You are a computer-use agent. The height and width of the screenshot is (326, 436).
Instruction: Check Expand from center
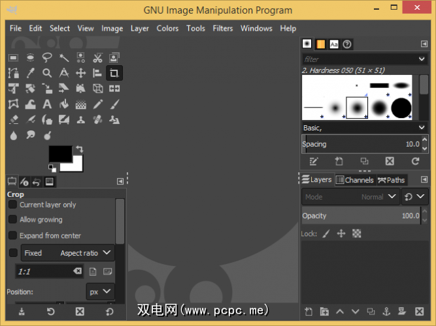(x=12, y=236)
